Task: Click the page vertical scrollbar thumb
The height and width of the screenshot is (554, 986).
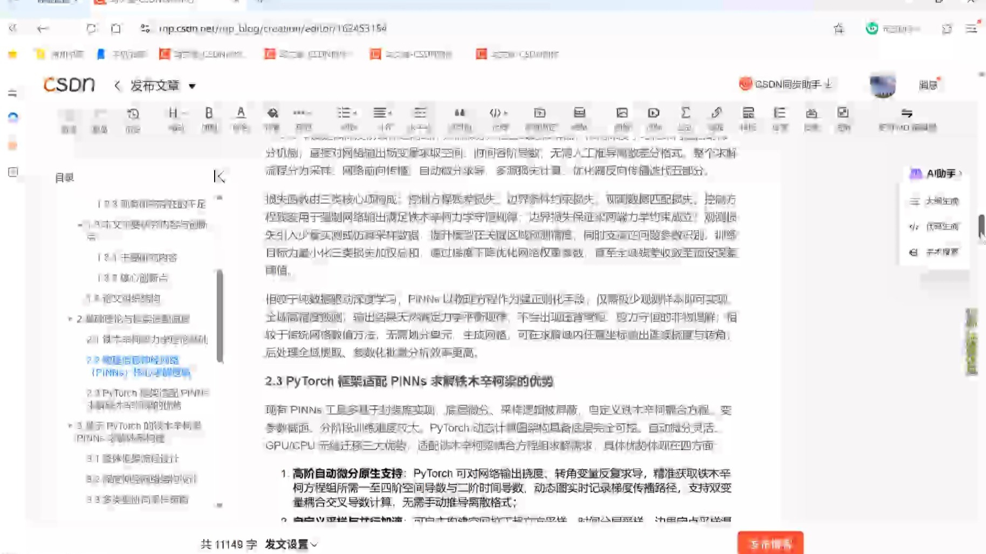Action: coord(982,225)
